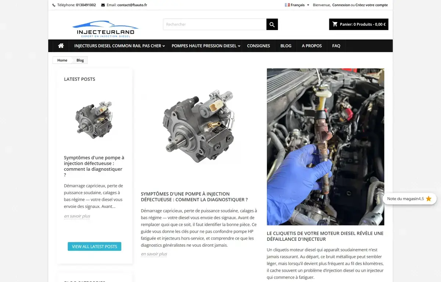
Task: Click the Latest Posts heading
Action: (79, 79)
